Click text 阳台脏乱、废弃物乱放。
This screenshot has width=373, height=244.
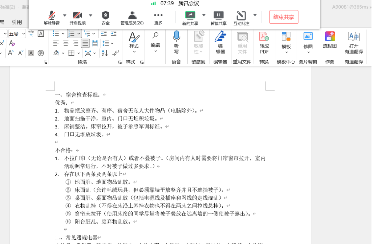coord(103,222)
